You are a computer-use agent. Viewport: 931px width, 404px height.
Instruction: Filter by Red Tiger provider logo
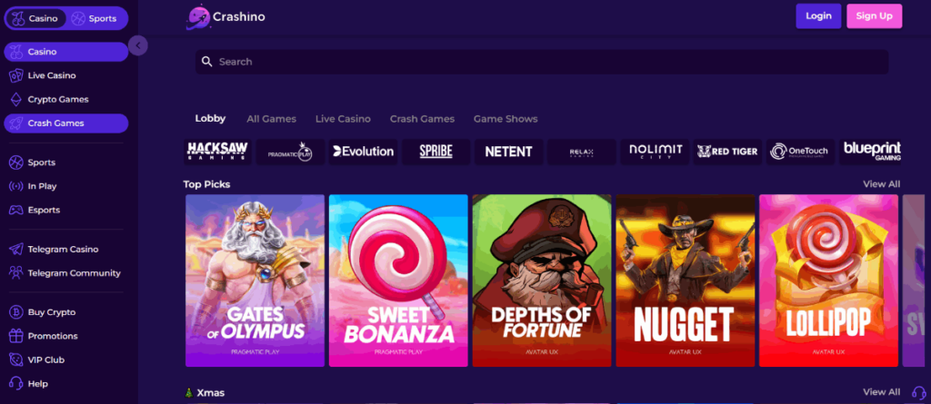click(x=727, y=152)
